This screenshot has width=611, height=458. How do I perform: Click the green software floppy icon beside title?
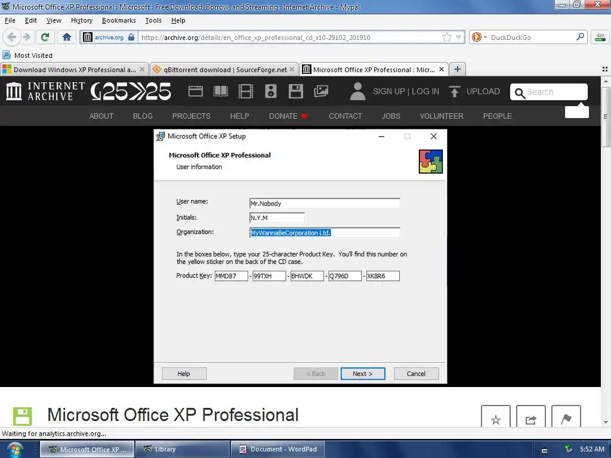pos(22,416)
